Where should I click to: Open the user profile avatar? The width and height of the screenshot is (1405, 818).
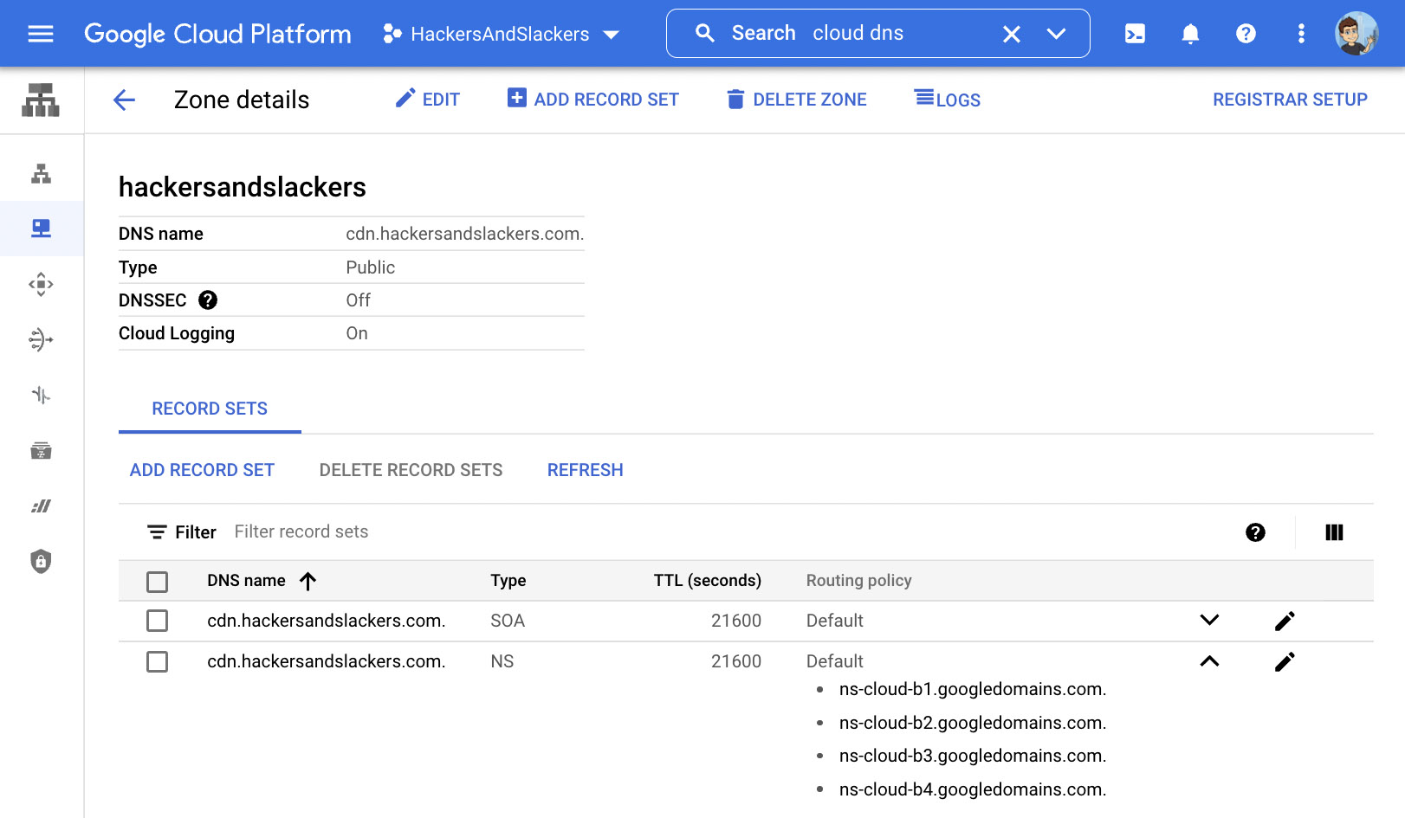coord(1356,34)
